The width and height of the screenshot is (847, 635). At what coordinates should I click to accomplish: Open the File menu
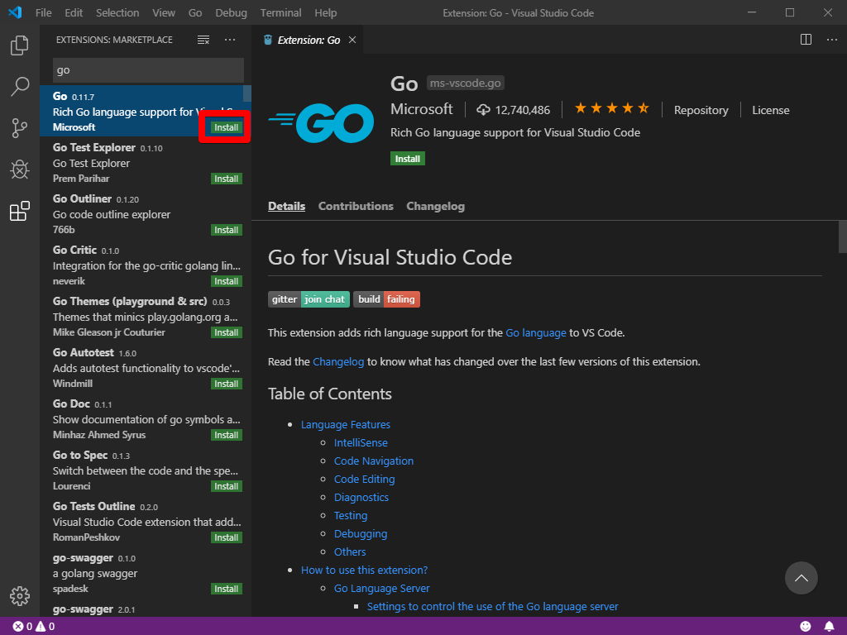pyautogui.click(x=44, y=12)
